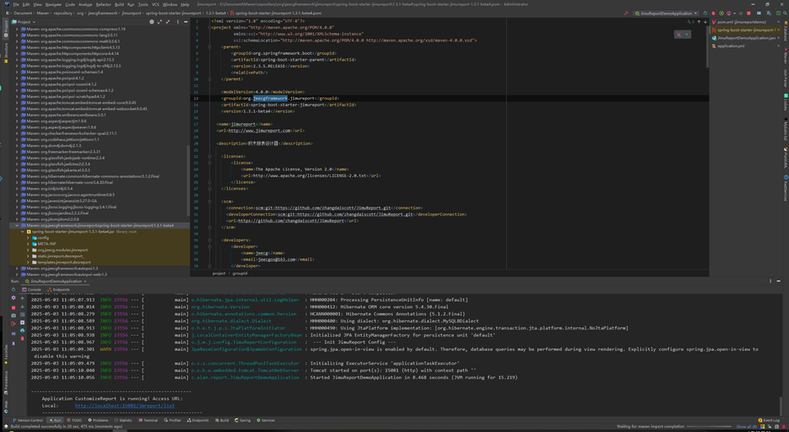Switch to the Endpoints tab in Run panel
This screenshot has width=789, height=432.
point(59,290)
